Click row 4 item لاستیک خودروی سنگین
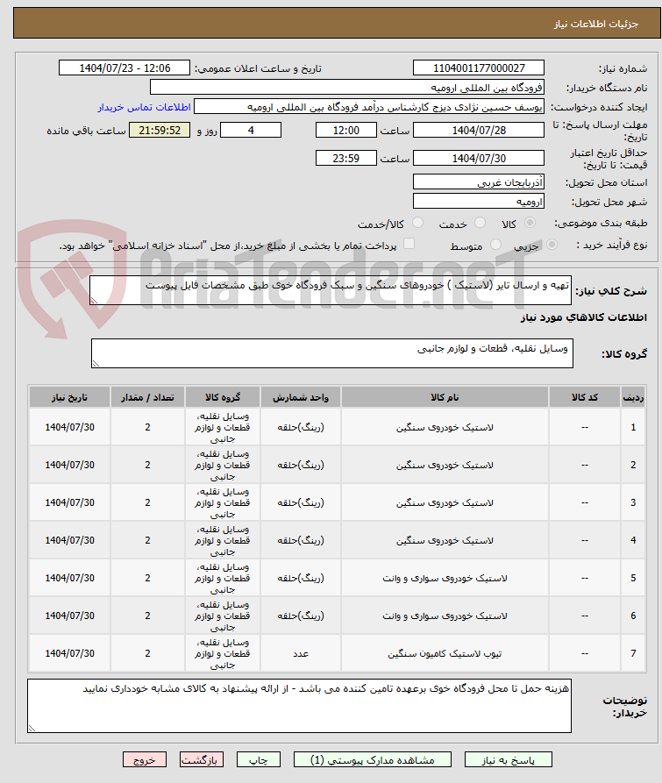The height and width of the screenshot is (783, 662). click(x=445, y=540)
